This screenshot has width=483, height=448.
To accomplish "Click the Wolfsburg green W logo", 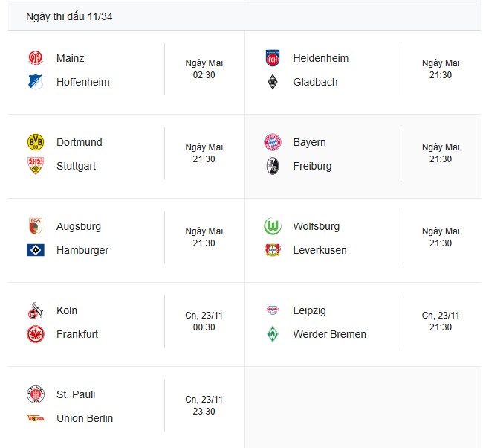I will [x=272, y=226].
